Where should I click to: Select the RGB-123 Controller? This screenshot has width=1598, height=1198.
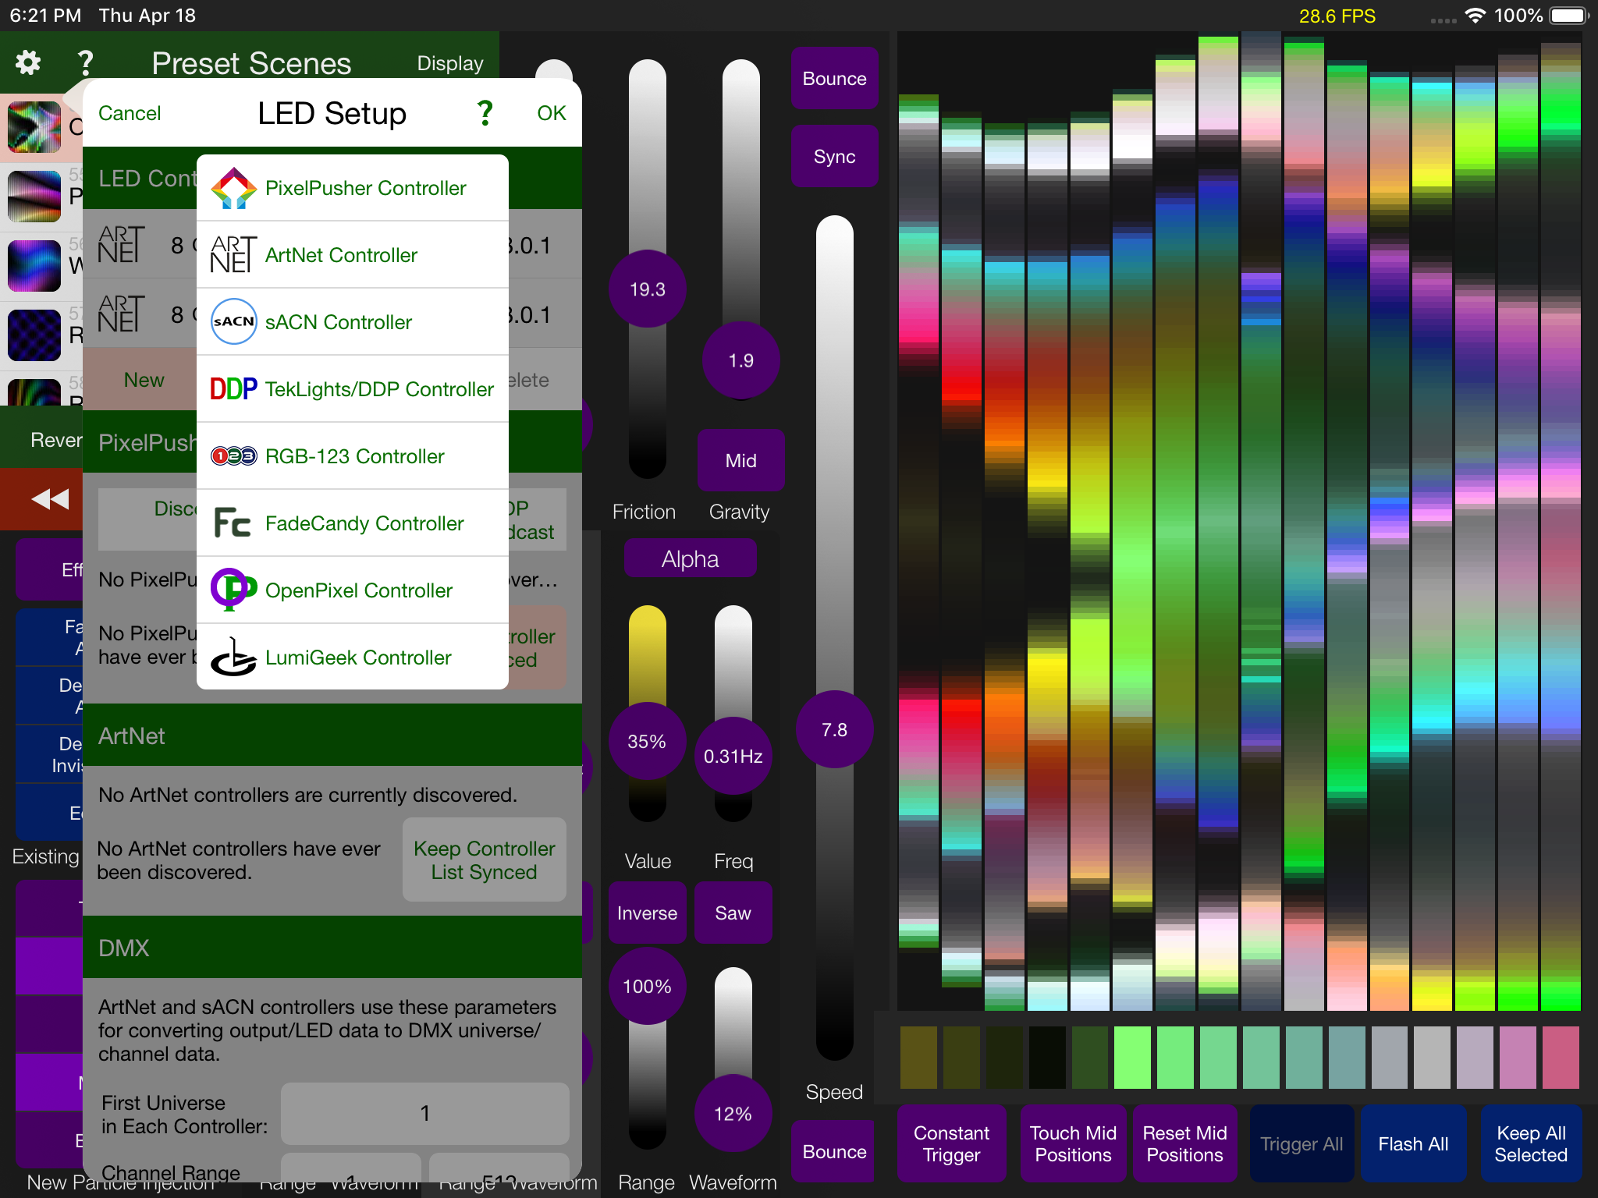(354, 456)
